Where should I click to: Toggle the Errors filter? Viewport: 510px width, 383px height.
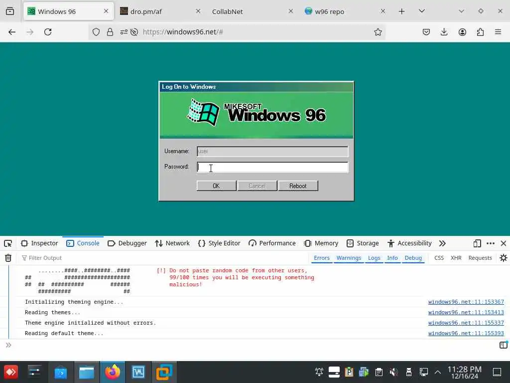(x=322, y=258)
